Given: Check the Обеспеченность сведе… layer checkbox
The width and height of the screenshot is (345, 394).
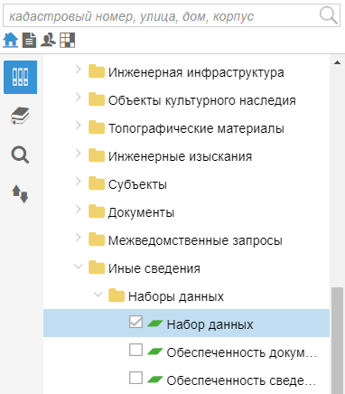Looking at the screenshot, I should pos(135,378).
